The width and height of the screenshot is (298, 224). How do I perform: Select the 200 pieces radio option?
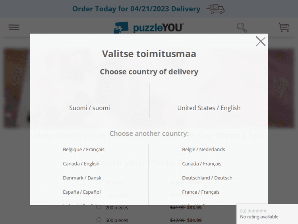99,207
